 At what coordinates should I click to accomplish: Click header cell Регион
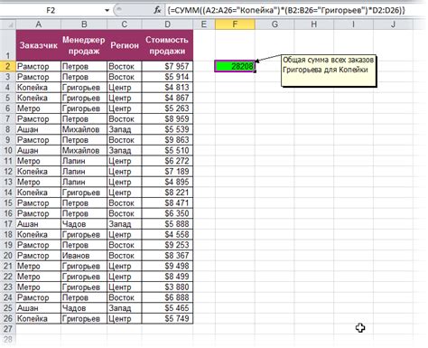click(125, 45)
